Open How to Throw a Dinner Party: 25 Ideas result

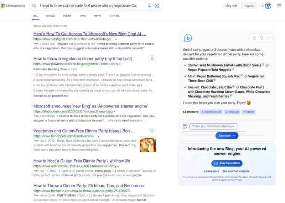coord(88,186)
